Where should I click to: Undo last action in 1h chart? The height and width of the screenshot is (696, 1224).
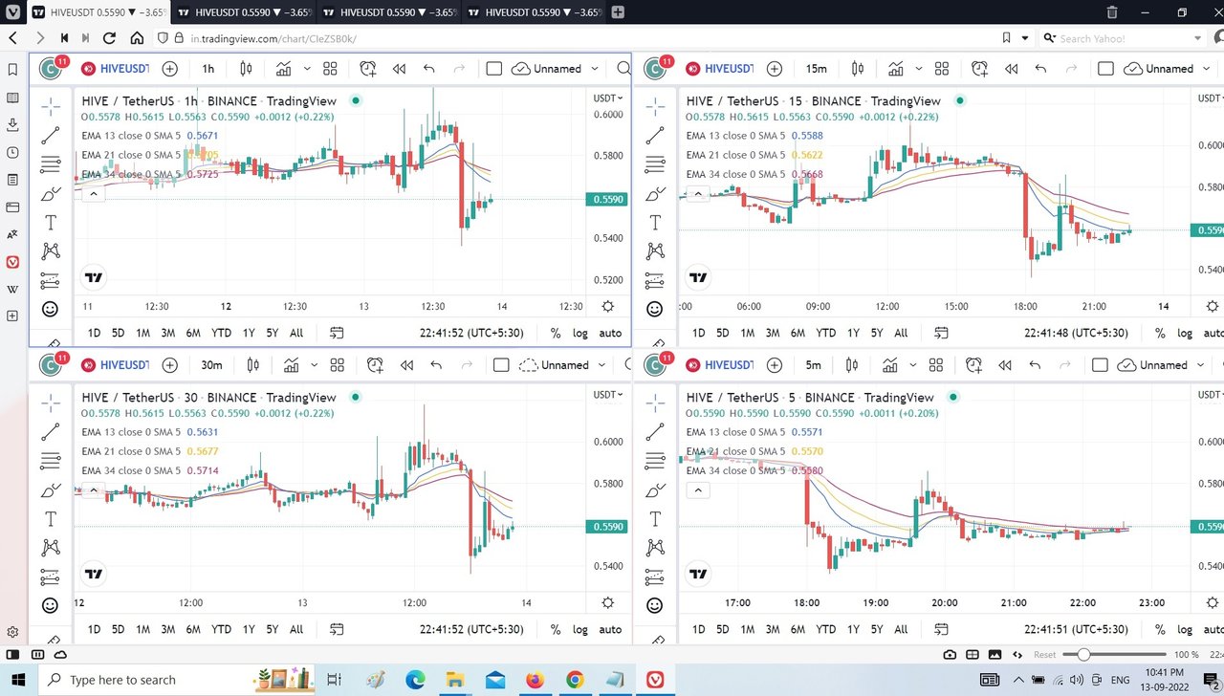click(428, 69)
